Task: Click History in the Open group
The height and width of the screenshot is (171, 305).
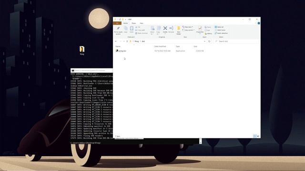Action: 208,34
